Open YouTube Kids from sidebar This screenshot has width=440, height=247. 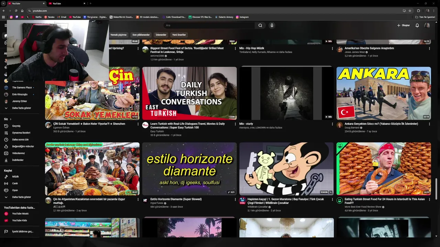point(20,221)
